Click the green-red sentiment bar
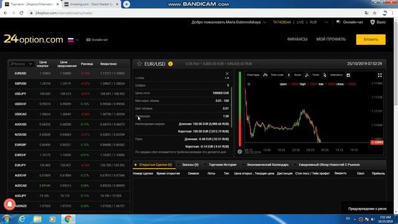This screenshot has height=224, width=398. pyautogui.click(x=240, y=110)
